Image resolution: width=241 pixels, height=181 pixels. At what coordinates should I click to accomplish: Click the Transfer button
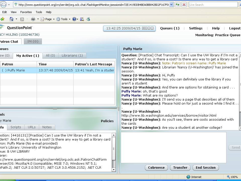point(180,168)
